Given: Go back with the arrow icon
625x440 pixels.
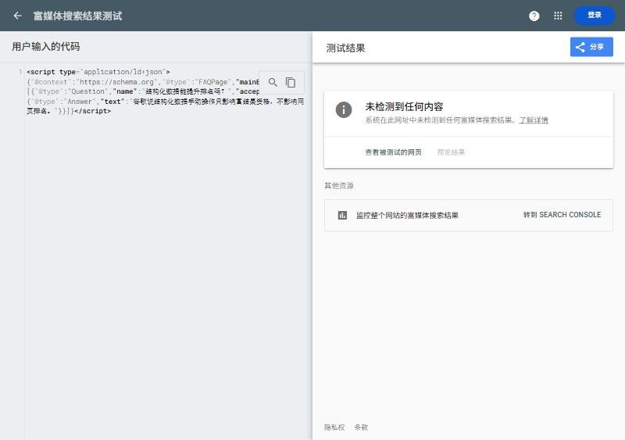Looking at the screenshot, I should (17, 16).
